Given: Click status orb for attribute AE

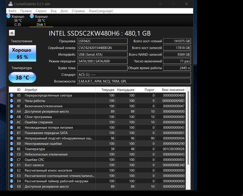Looking at the screenshot, I should click(x=12, y=127).
